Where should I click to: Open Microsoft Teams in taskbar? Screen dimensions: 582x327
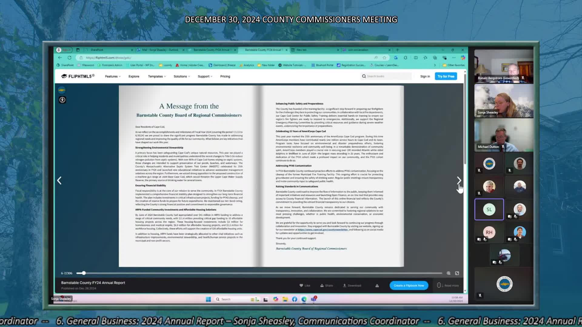[313, 299]
